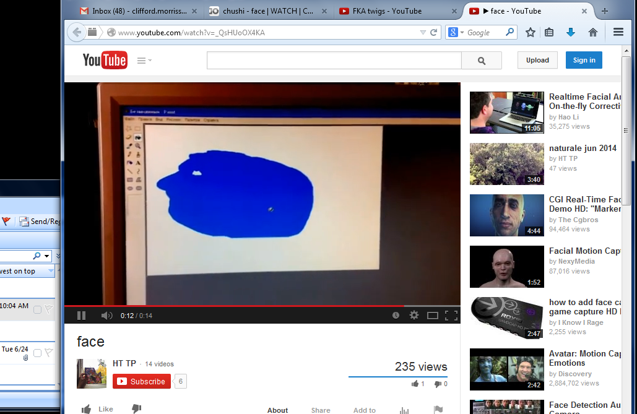The width and height of the screenshot is (637, 414).
Task: Close the Gmail Inbox tab
Action: [x=194, y=11]
